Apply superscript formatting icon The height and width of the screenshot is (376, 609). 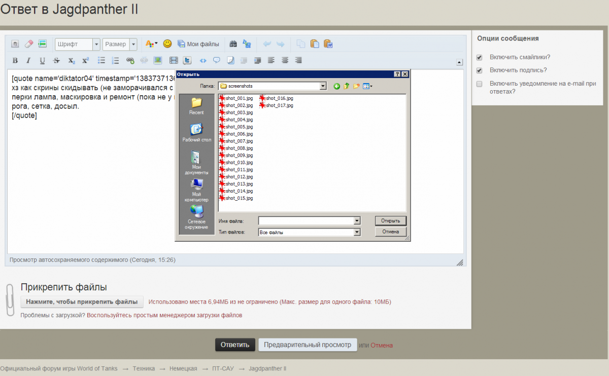pyautogui.click(x=85, y=60)
